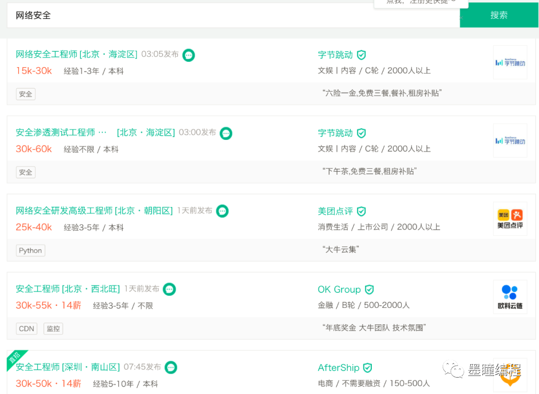This screenshot has width=539, height=394.
Task: Open chat icon for 安全渗透测试工程师 job
Action: (x=226, y=133)
